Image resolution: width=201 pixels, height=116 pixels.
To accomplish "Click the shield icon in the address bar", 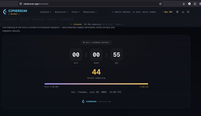I will [x=21, y=4].
